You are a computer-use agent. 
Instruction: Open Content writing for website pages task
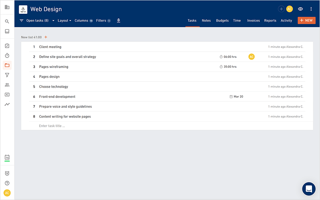point(65,117)
